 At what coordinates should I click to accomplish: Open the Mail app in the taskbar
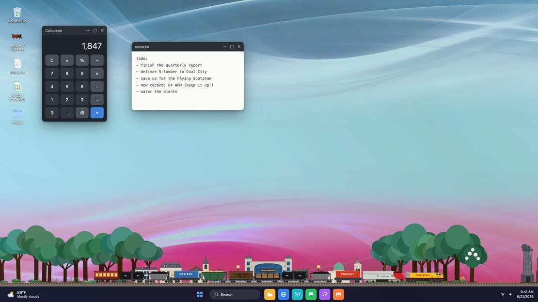pos(297,294)
